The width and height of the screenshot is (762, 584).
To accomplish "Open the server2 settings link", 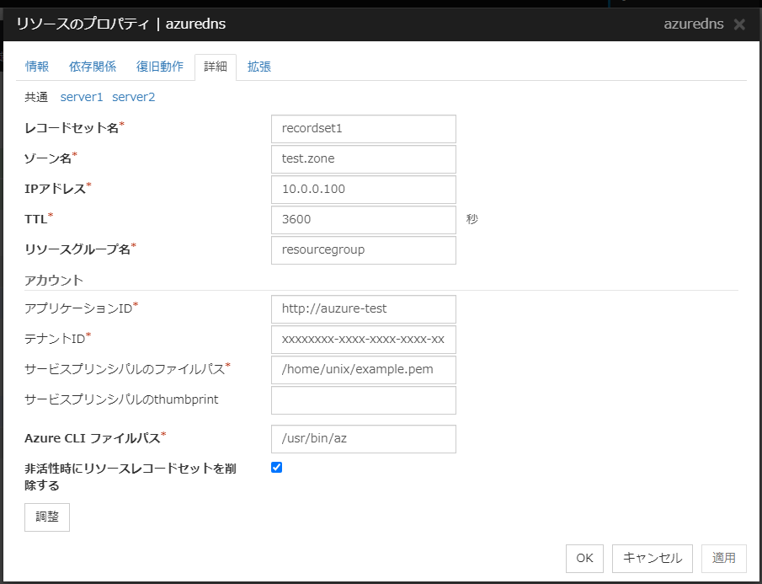I will point(134,97).
